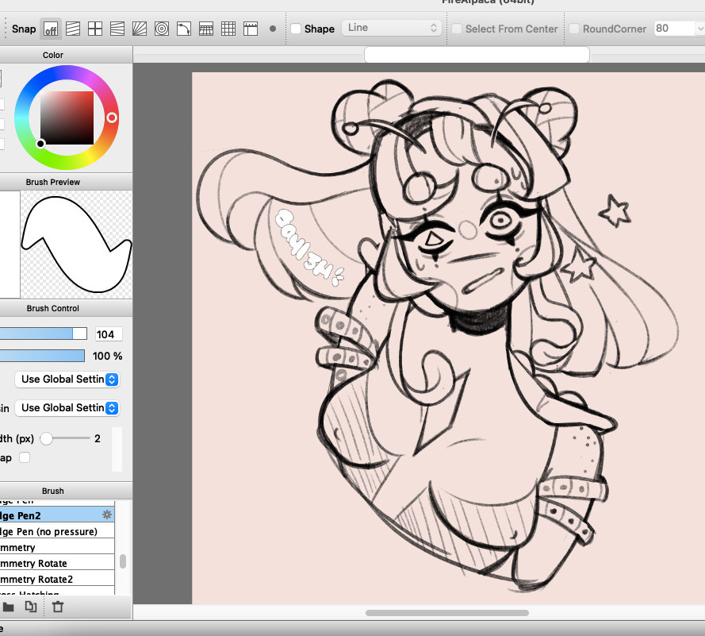Enable the parallel lines snap guide
The height and width of the screenshot is (636, 705).
(73, 29)
